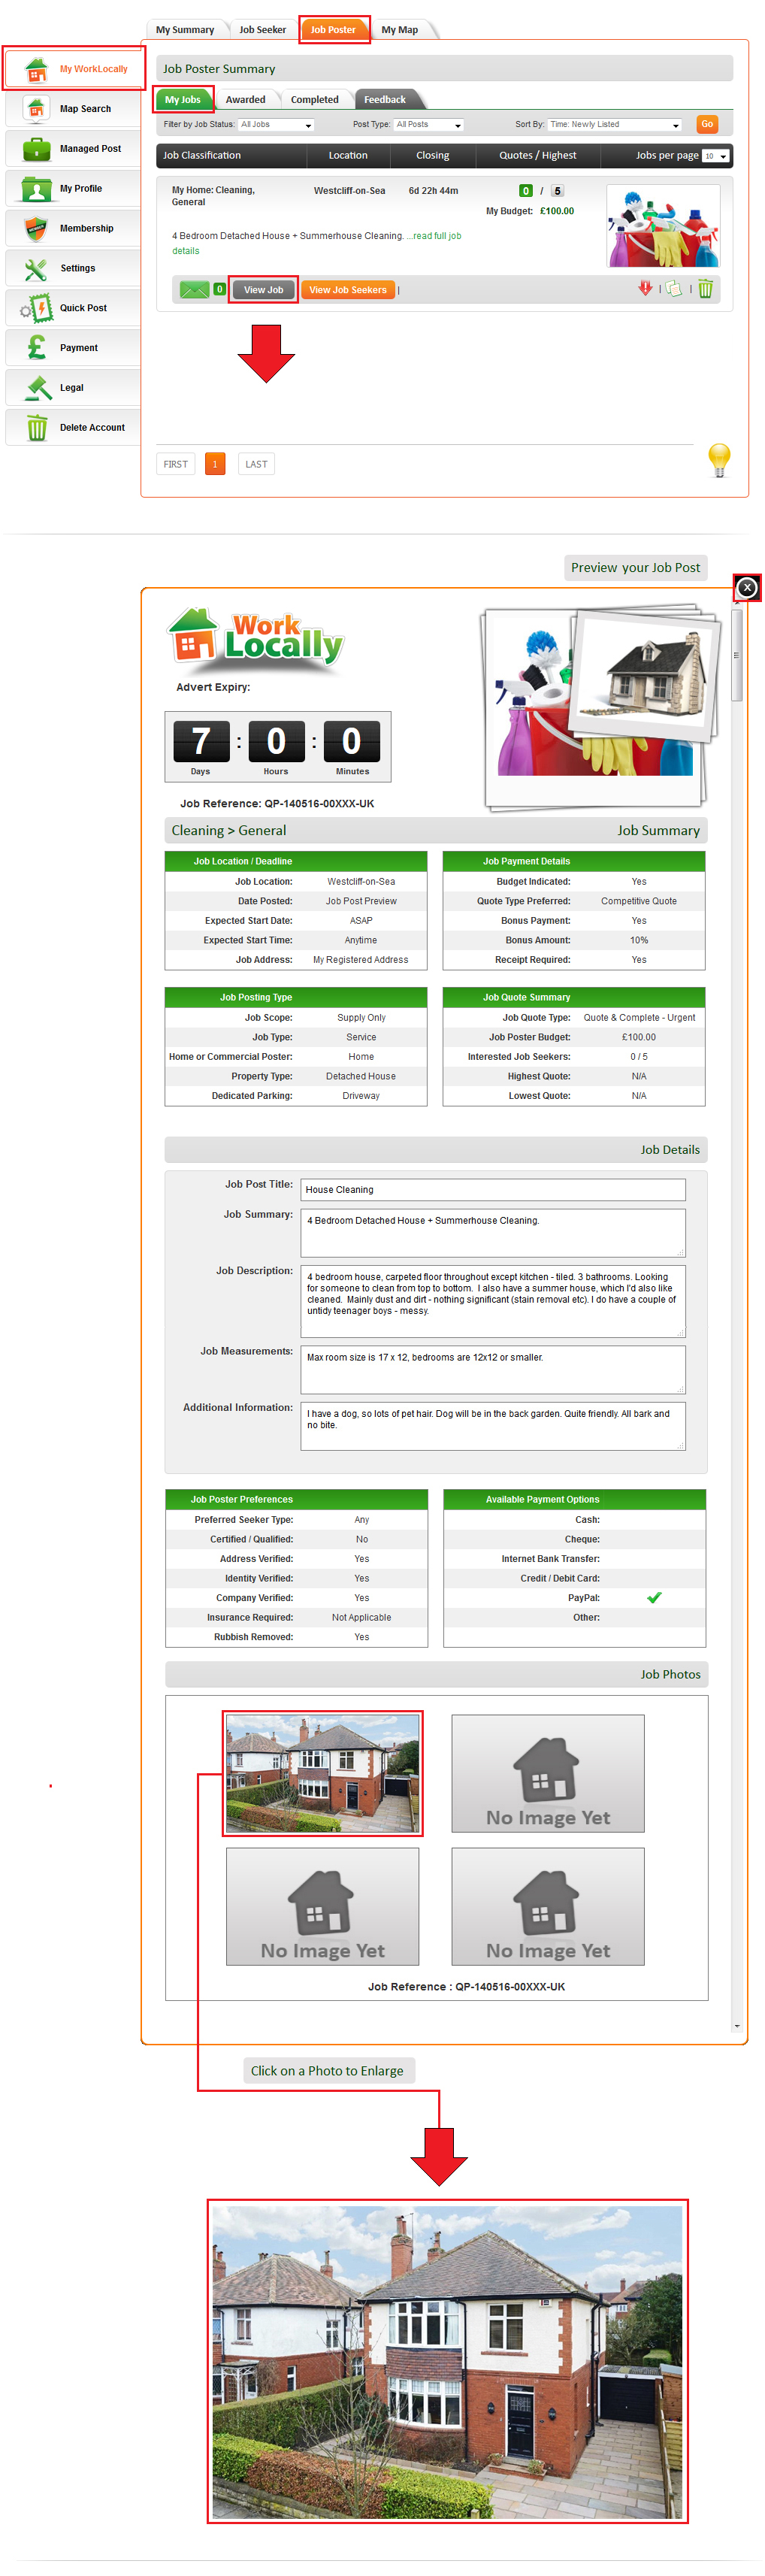
Task: Open green envelope messages icon
Action: pyautogui.click(x=194, y=290)
